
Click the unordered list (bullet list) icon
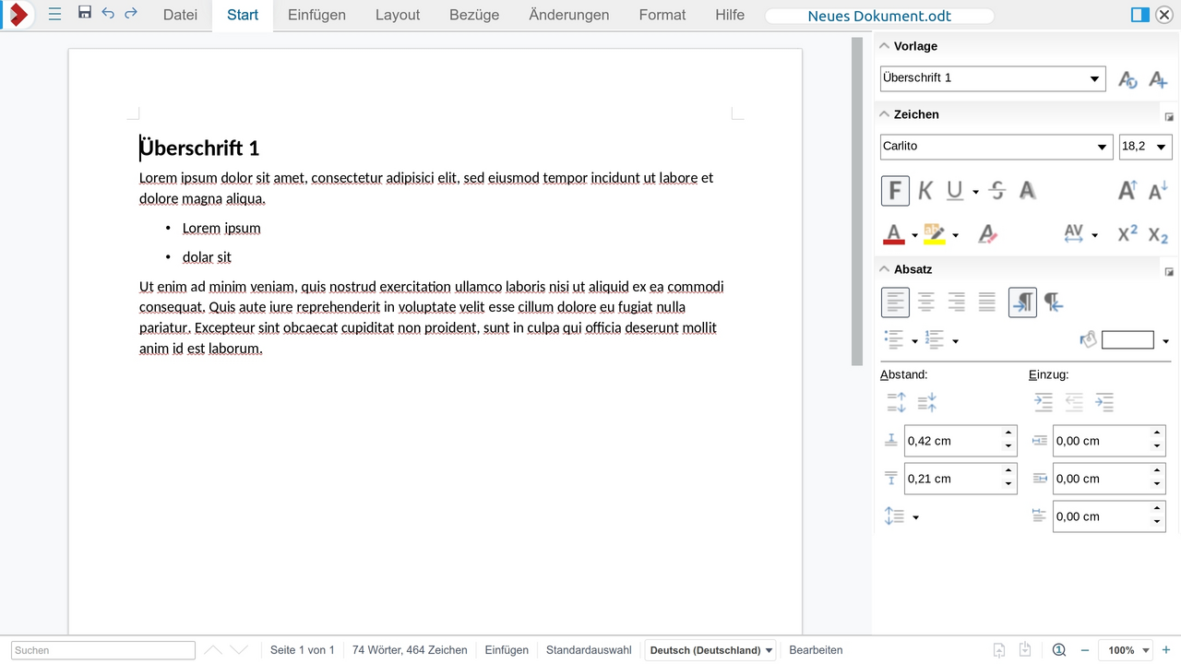[895, 339]
